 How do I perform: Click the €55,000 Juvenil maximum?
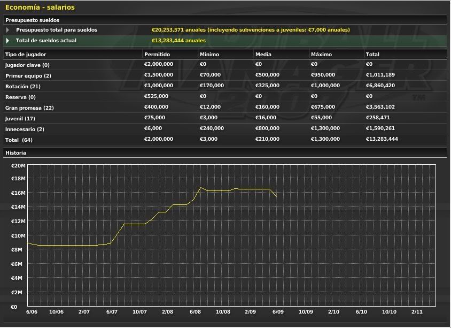(x=321, y=118)
